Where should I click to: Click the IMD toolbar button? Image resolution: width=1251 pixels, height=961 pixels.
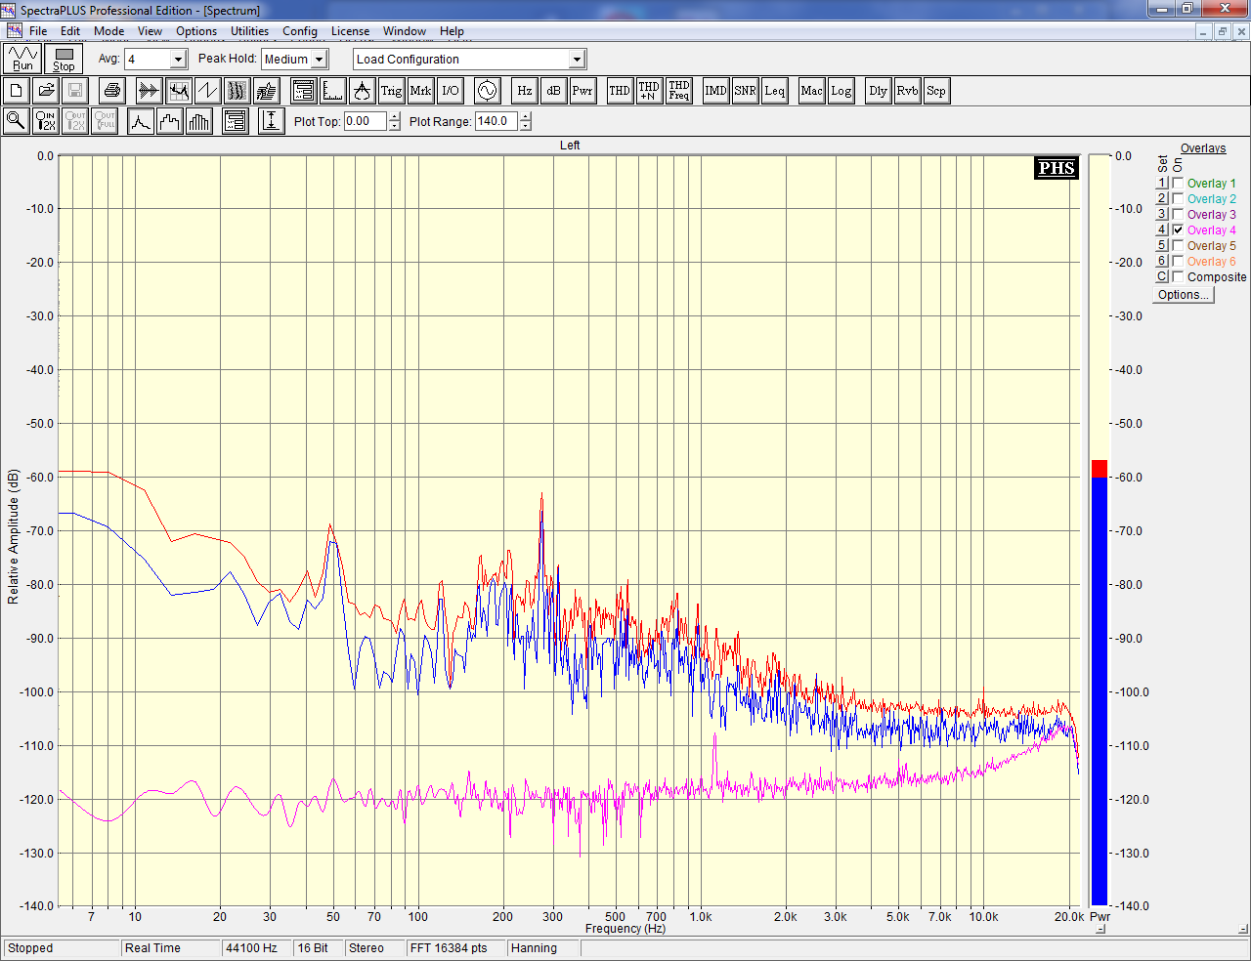(x=715, y=91)
